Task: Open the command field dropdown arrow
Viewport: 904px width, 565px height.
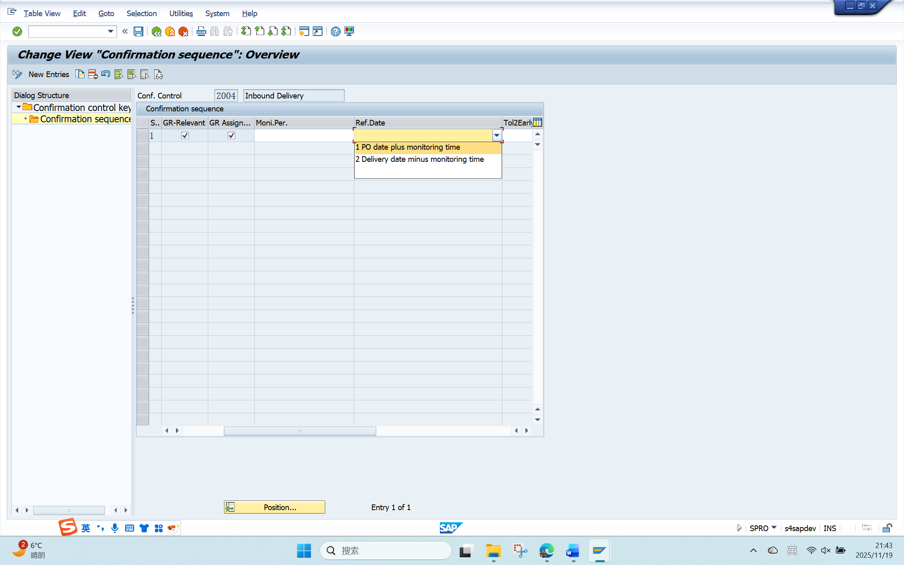Action: click(111, 31)
